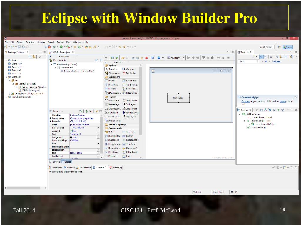
Task: Click the Test/Preview globe icon in the design toolbar
Action: tap(159, 58)
